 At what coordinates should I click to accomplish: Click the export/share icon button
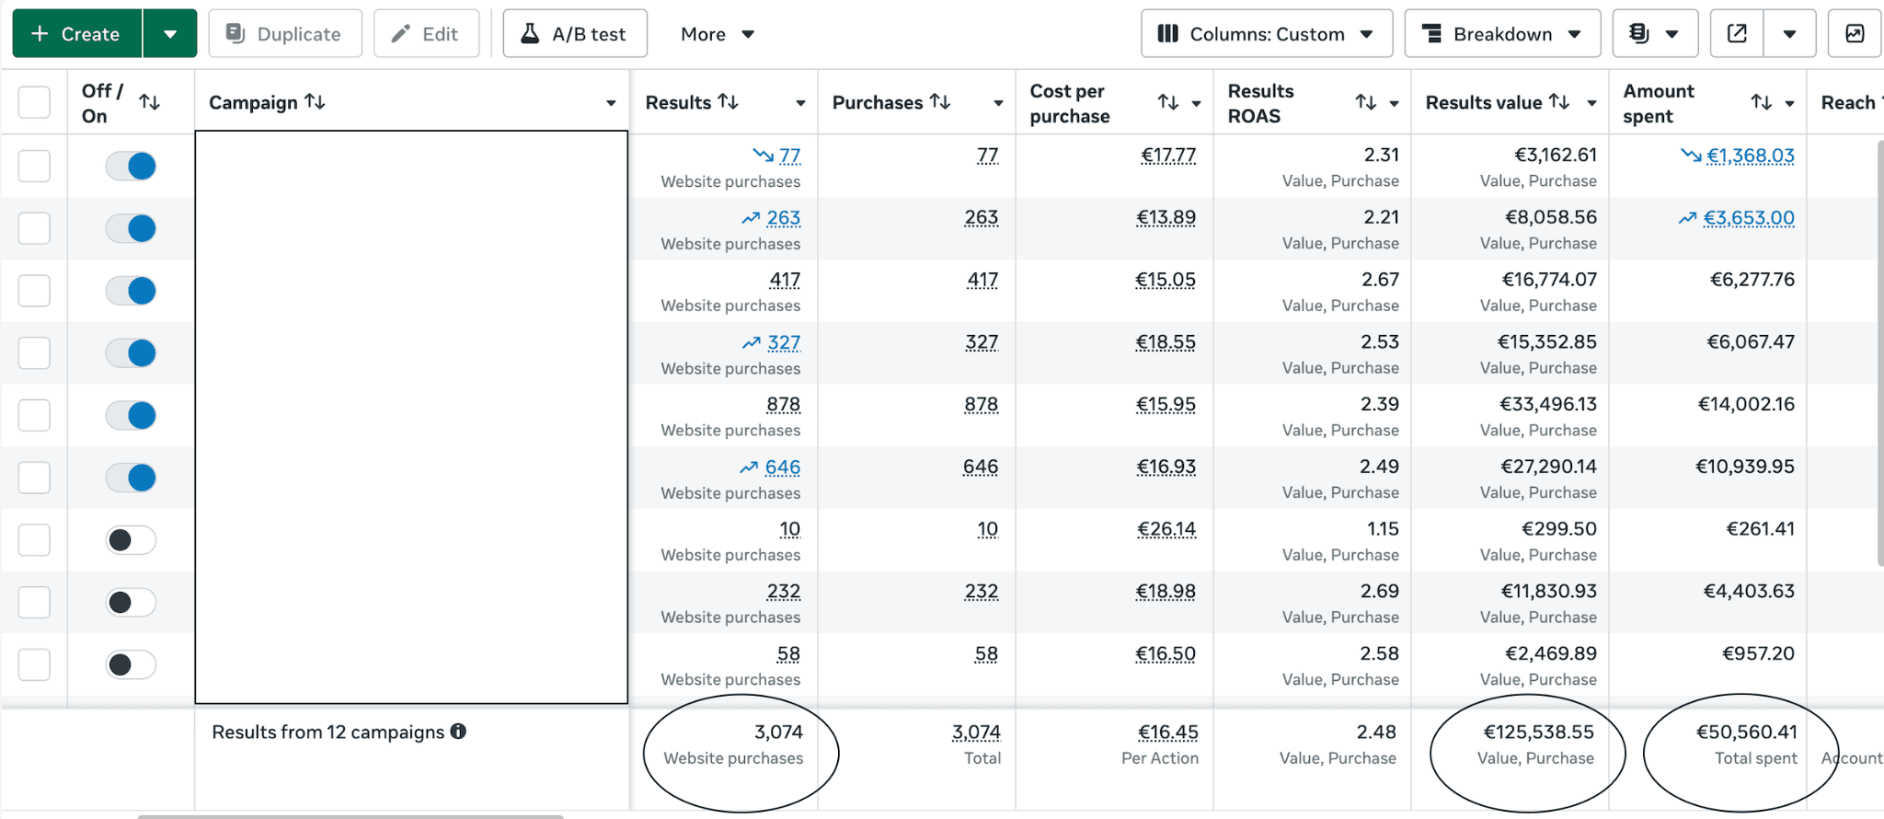(x=1737, y=34)
